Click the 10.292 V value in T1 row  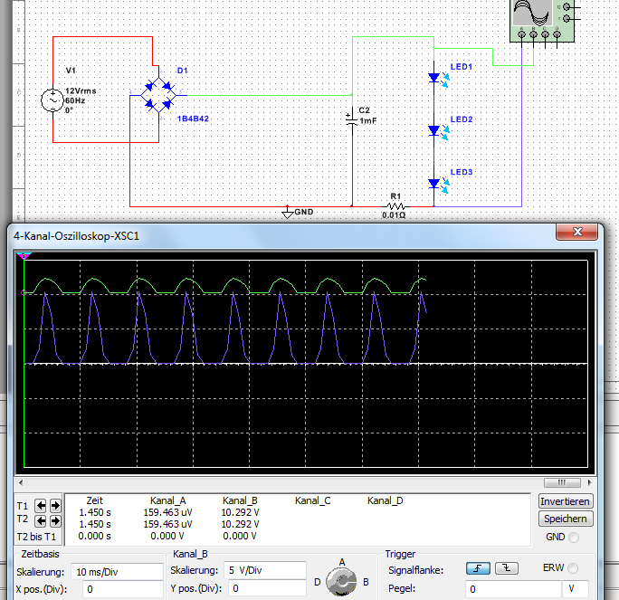[240, 512]
